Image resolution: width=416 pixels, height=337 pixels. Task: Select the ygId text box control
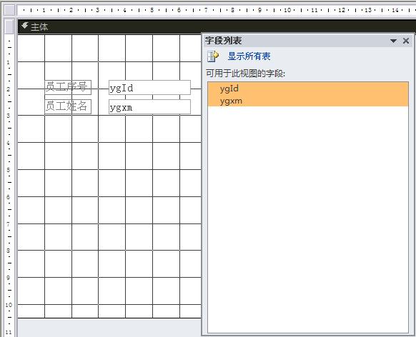[x=149, y=87]
